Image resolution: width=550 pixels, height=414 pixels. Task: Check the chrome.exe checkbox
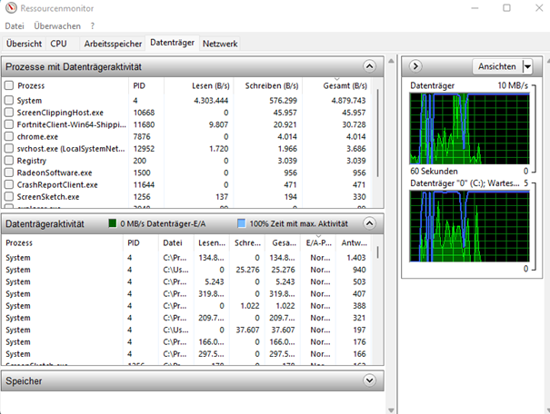pos(9,136)
